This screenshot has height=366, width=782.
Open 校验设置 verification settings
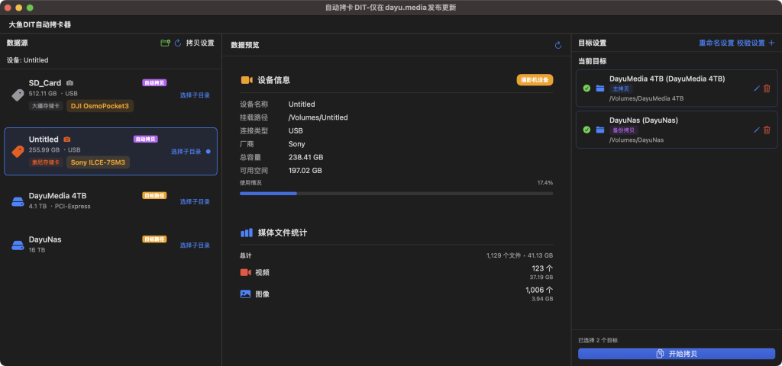[x=750, y=43]
